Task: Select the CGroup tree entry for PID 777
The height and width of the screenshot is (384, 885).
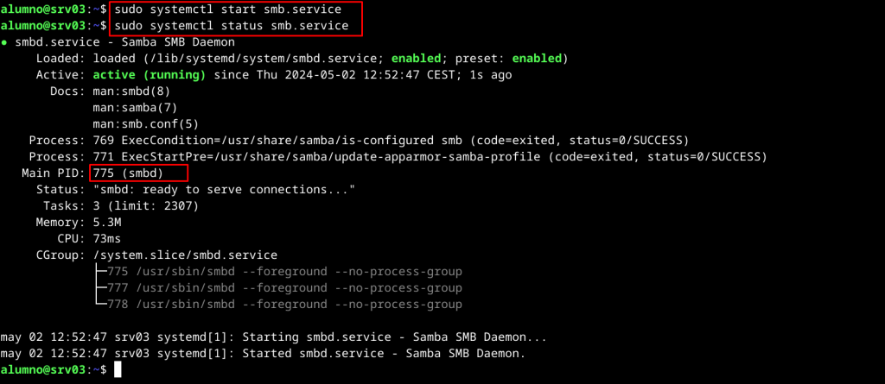Action: (284, 287)
